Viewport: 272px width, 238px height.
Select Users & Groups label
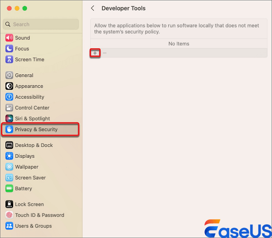point(34,226)
